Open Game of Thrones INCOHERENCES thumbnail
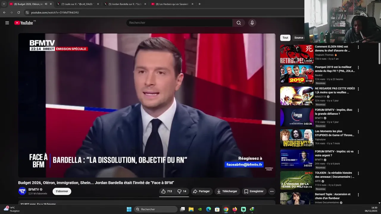 297,139
